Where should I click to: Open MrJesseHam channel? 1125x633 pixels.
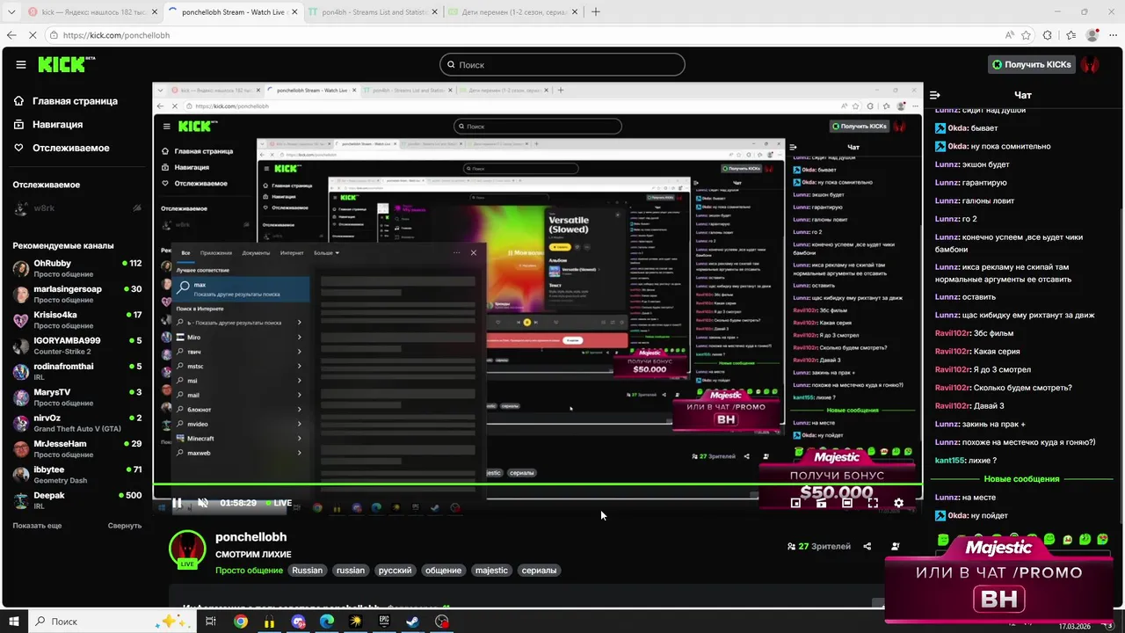[77, 449]
